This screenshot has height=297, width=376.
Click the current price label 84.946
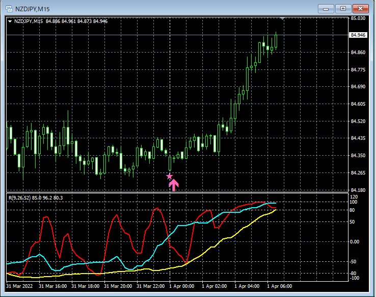pyautogui.click(x=358, y=35)
